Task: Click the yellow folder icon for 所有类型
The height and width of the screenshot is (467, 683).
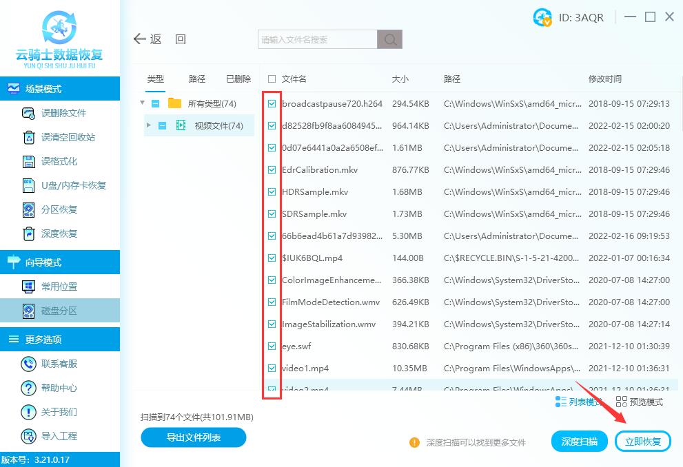Action: pos(174,103)
